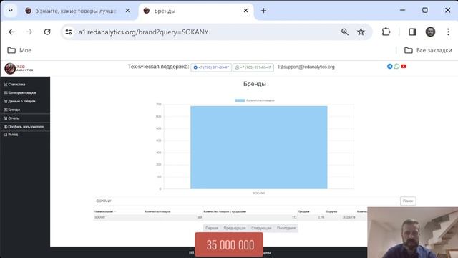Sort by 'Количество товаров с продажами' header
Viewport: 458px width, 258px height.
click(225, 211)
